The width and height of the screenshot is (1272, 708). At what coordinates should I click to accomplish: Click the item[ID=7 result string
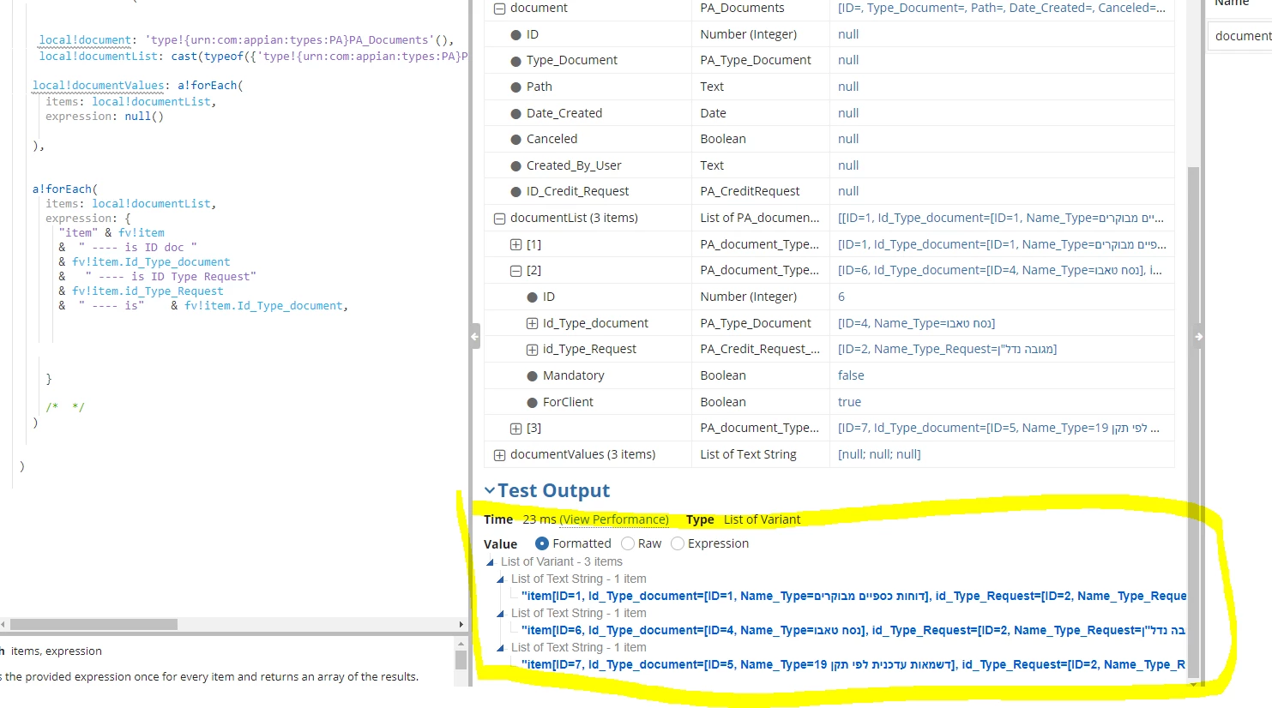(x=853, y=664)
